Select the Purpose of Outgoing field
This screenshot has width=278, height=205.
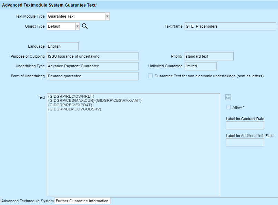point(93,56)
